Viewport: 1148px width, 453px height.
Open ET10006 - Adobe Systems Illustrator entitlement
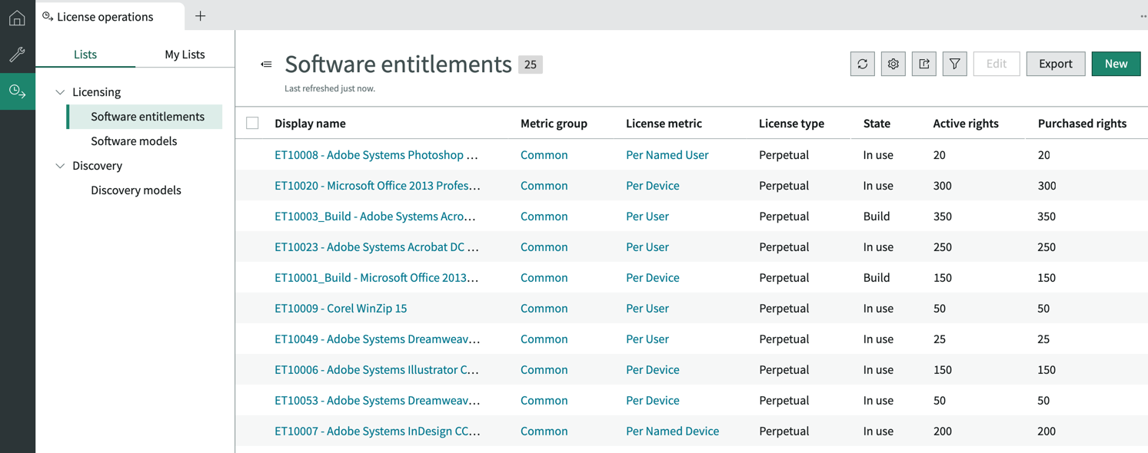click(377, 370)
